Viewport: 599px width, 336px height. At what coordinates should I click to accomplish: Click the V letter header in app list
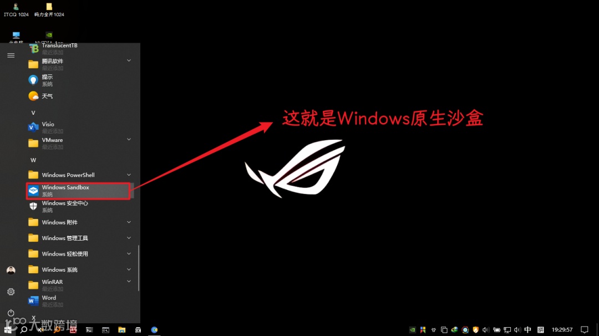(x=33, y=113)
